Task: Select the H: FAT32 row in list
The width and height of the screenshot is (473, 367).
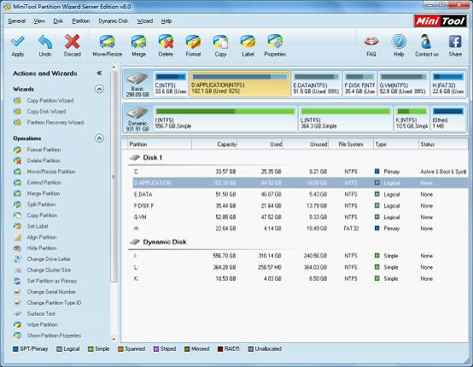Action: coord(301,229)
